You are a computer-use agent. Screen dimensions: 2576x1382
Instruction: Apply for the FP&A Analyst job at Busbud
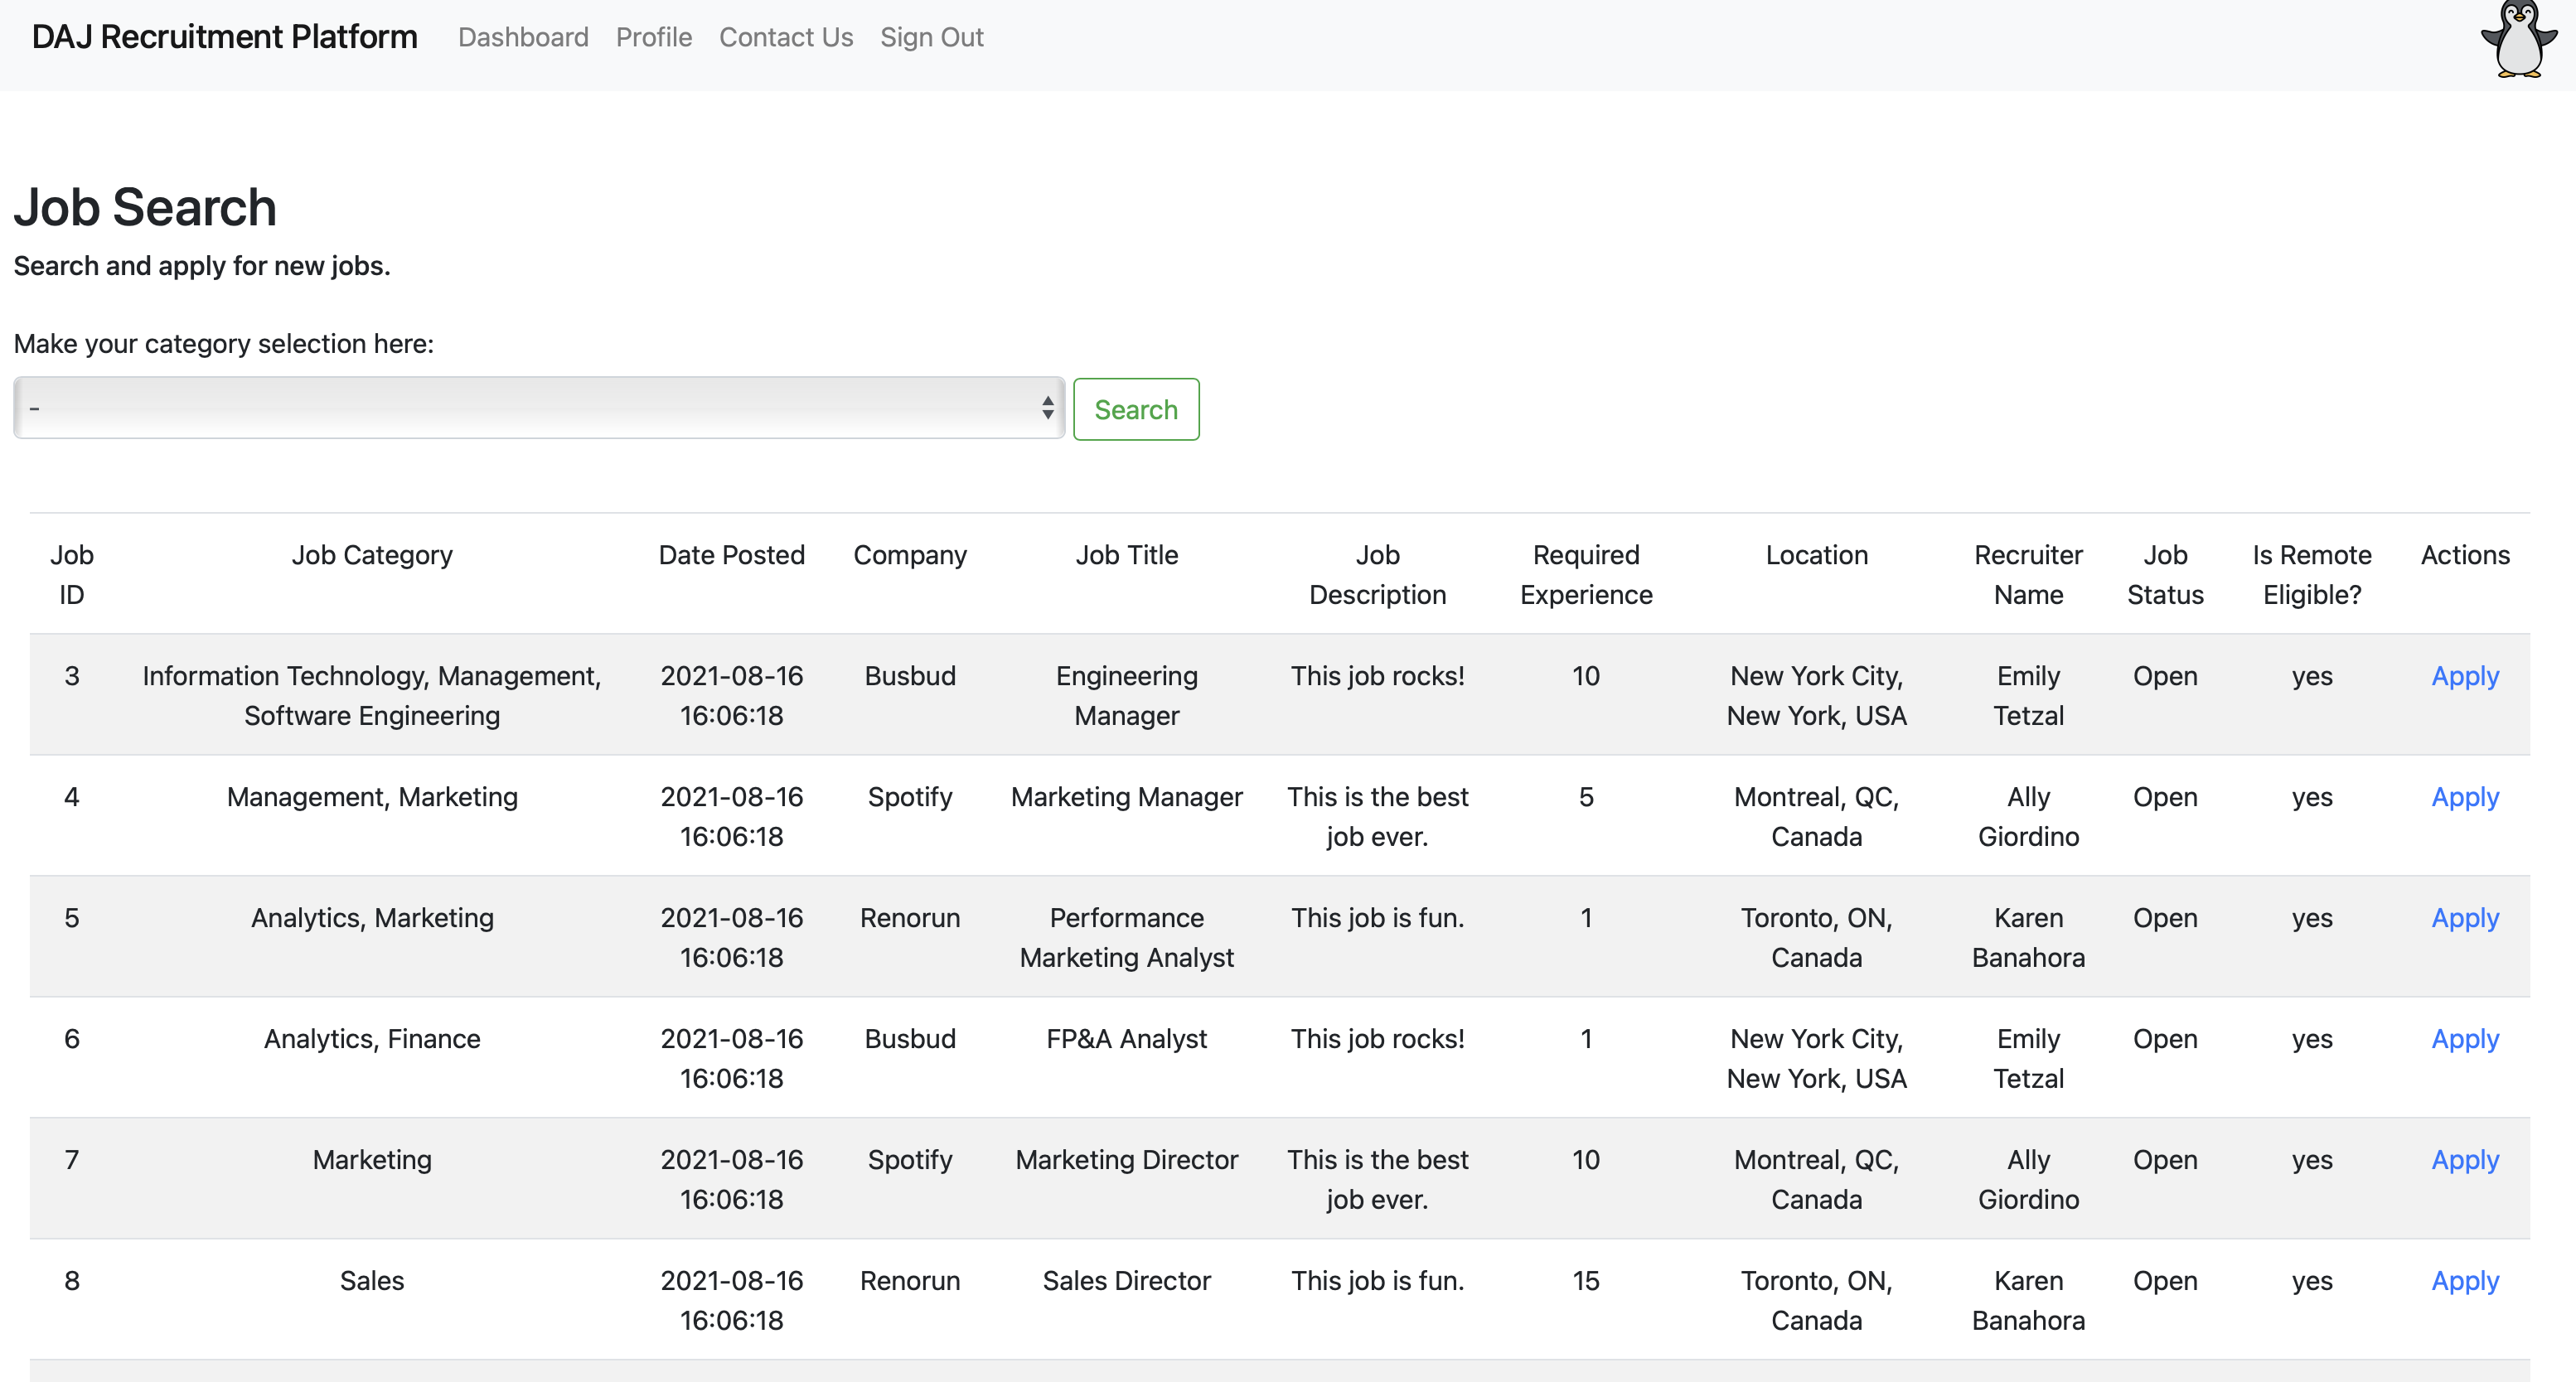pyautogui.click(x=2464, y=1039)
